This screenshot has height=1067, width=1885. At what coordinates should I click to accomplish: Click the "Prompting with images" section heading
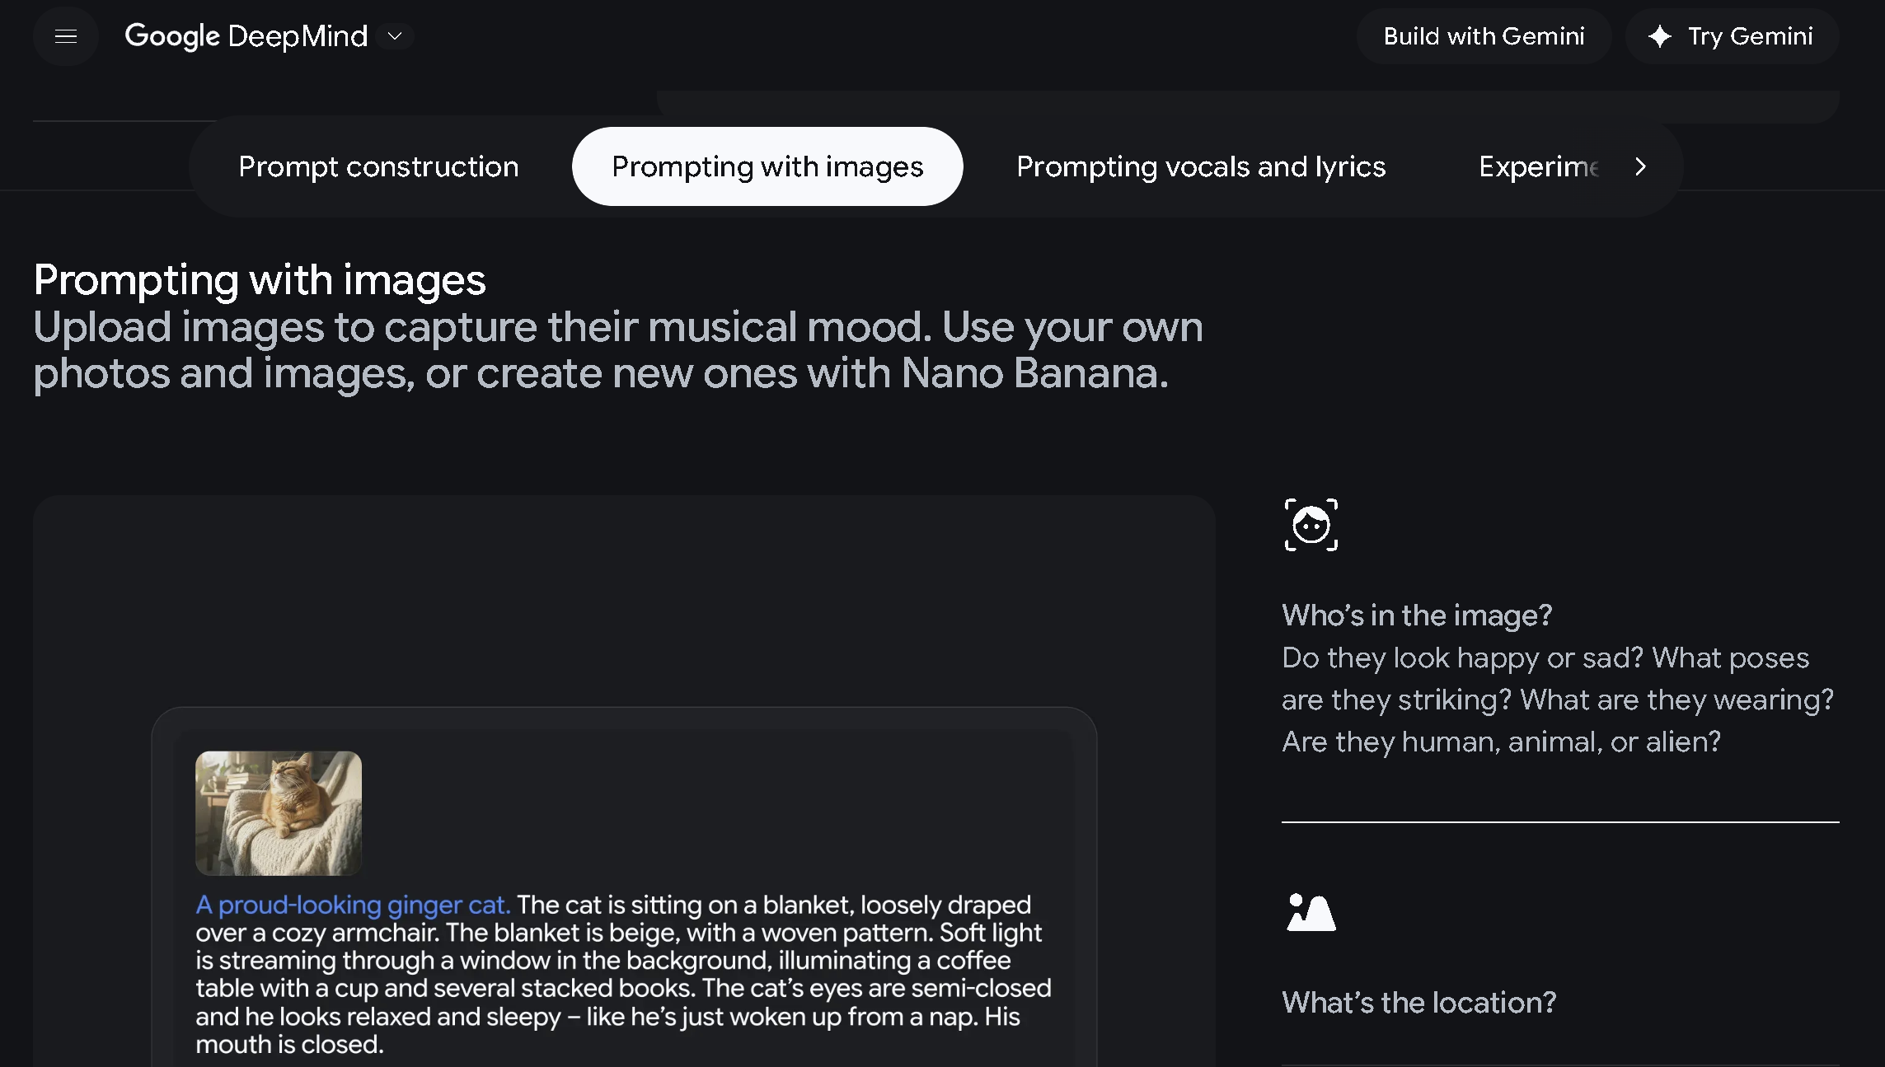point(260,280)
